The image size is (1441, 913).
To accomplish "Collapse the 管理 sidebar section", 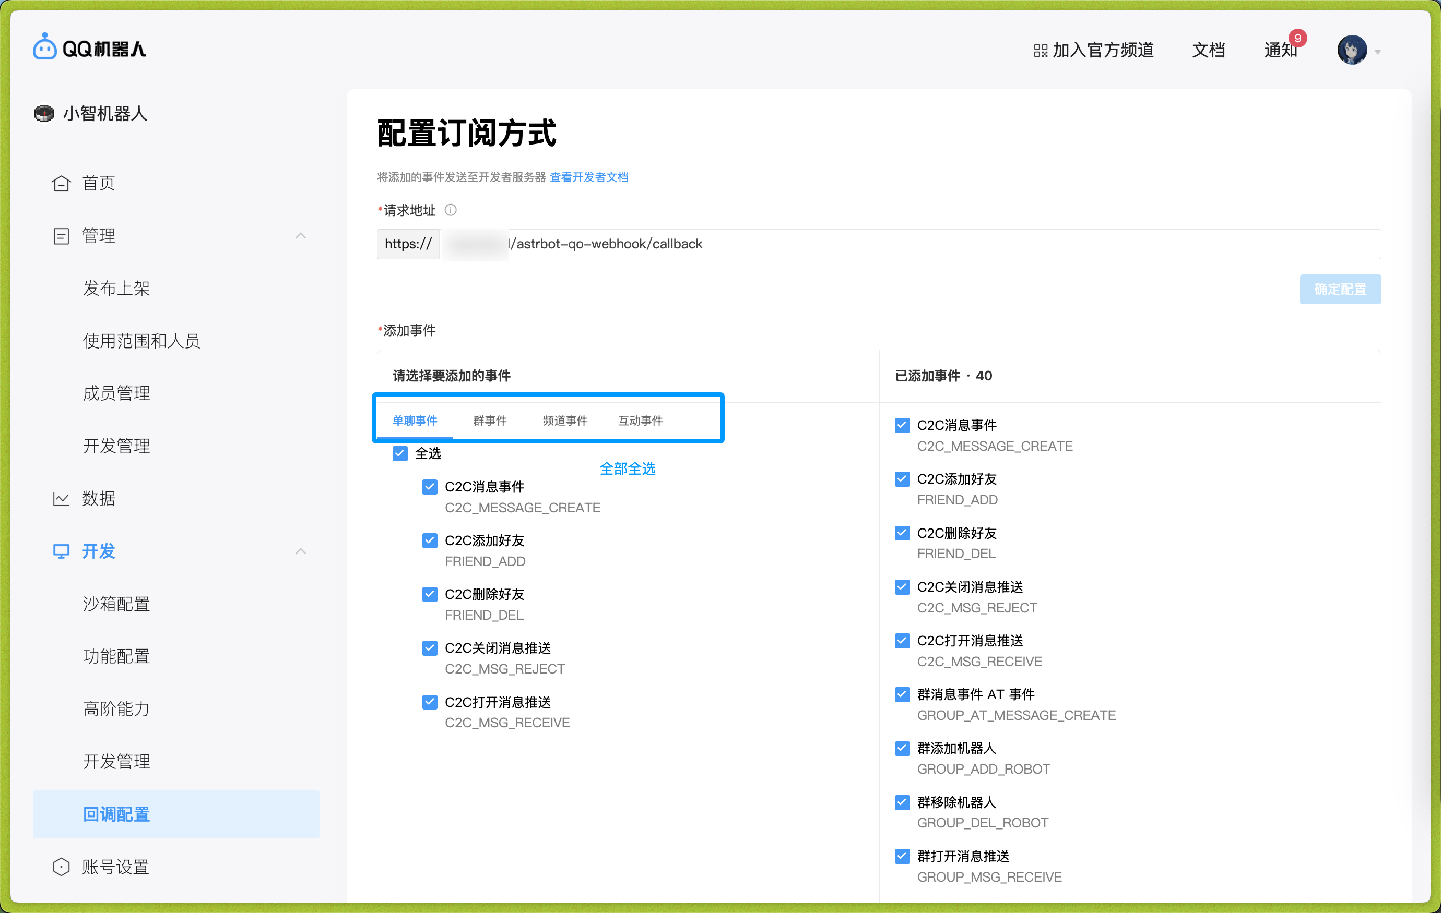I will point(300,236).
